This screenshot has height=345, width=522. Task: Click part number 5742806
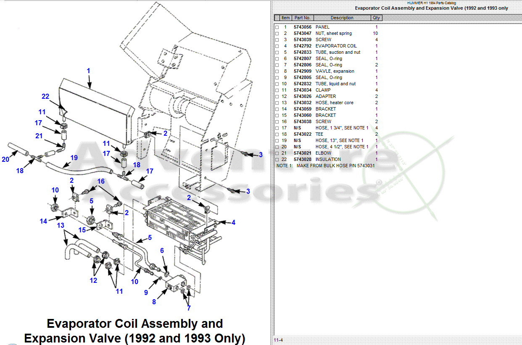click(303, 65)
